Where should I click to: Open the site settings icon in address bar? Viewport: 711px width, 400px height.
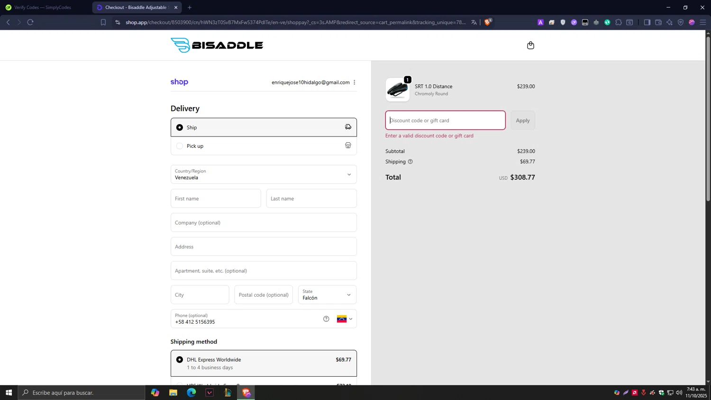[118, 22]
